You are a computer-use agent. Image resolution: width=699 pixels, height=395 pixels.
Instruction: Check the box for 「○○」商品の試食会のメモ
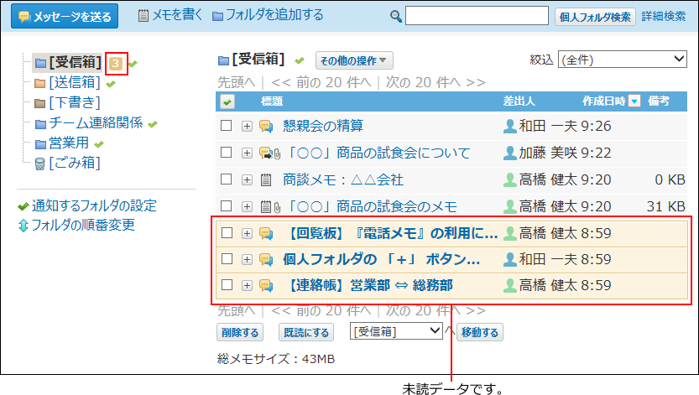[227, 205]
